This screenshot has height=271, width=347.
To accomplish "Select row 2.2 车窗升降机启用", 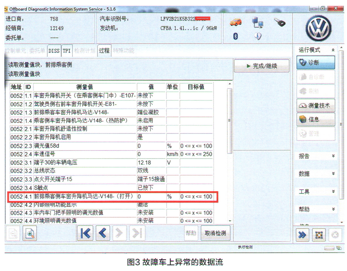I will (111, 137).
